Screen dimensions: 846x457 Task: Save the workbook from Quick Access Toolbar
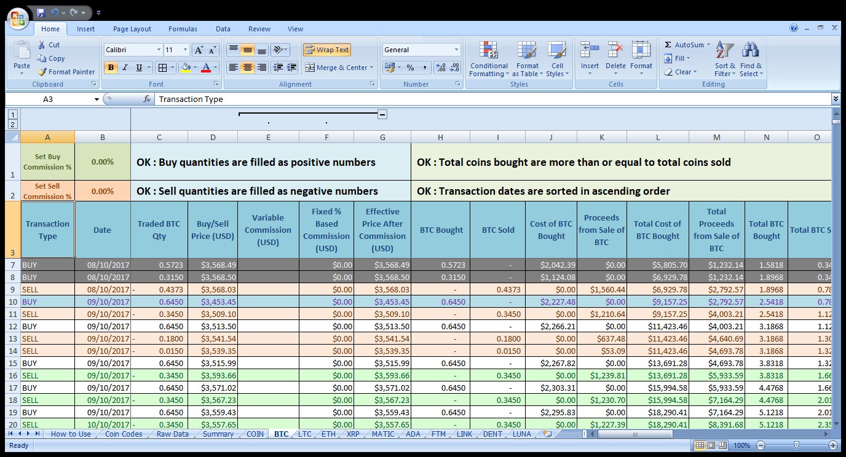point(41,12)
